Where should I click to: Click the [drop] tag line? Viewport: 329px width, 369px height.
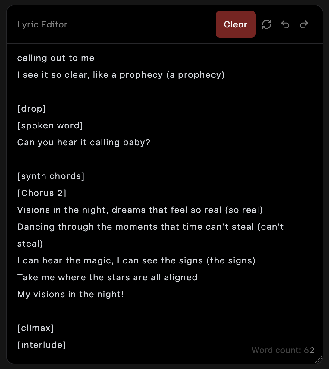coord(32,109)
